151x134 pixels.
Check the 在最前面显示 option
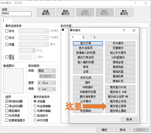click(x=7, y=120)
